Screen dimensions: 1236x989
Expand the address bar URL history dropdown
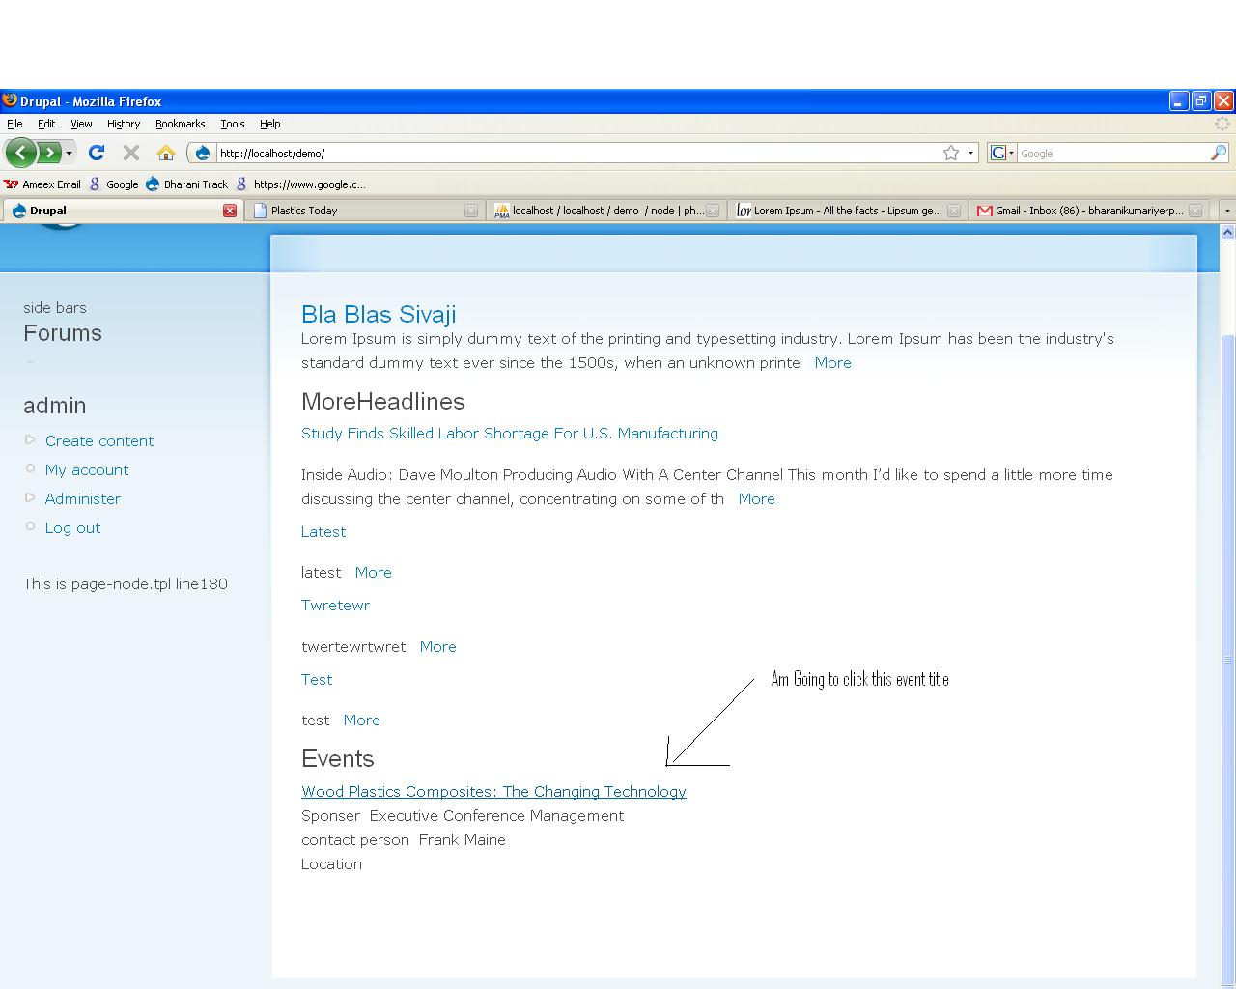click(970, 153)
